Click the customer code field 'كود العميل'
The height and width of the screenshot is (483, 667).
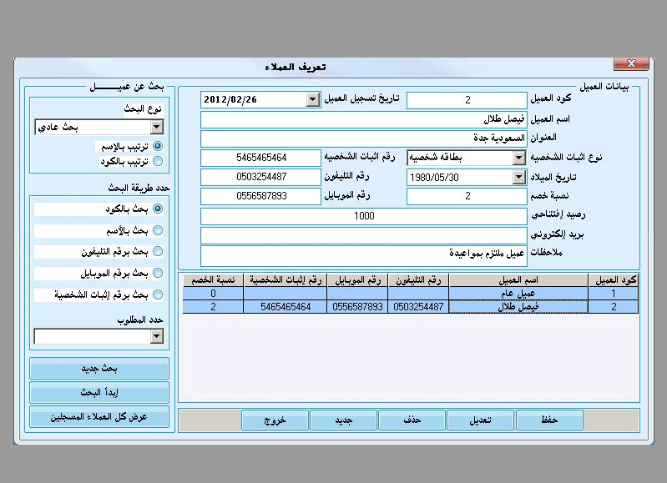467,100
